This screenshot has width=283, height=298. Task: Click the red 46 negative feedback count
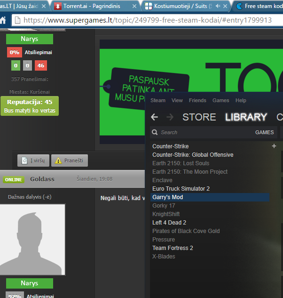(41, 65)
